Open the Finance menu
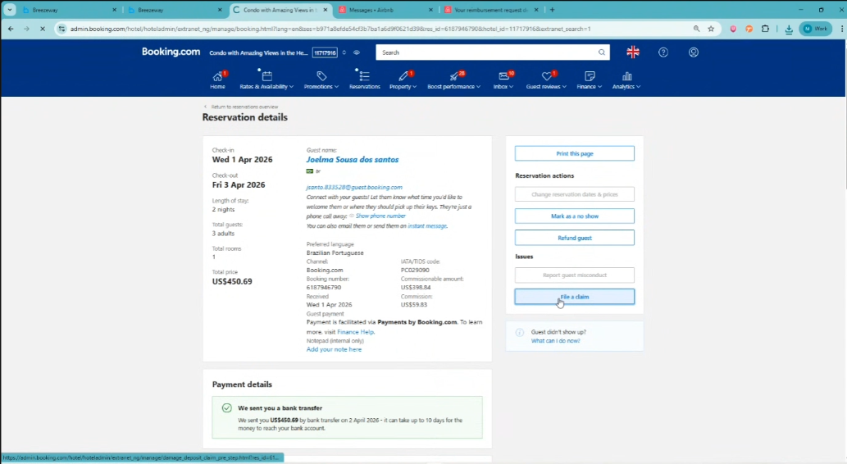 pyautogui.click(x=589, y=80)
